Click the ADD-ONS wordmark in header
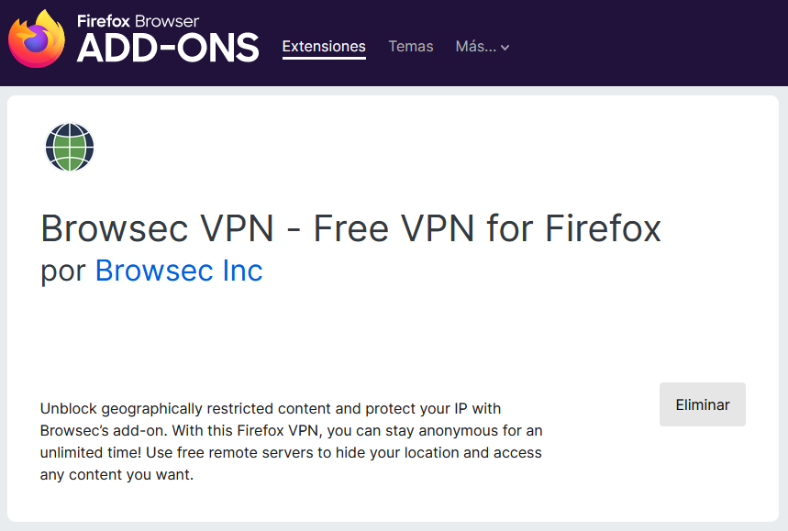 [x=168, y=50]
